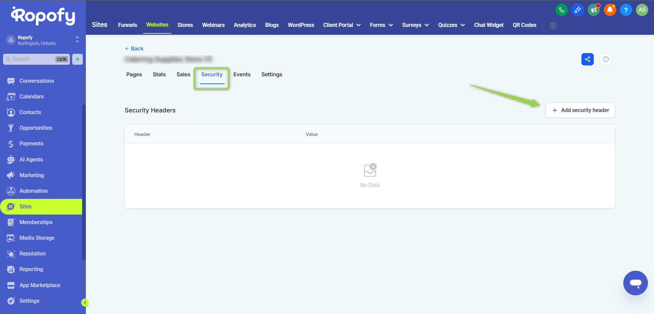Expand the Quizzes dropdown
Image resolution: width=654 pixels, height=314 pixels.
tap(451, 25)
